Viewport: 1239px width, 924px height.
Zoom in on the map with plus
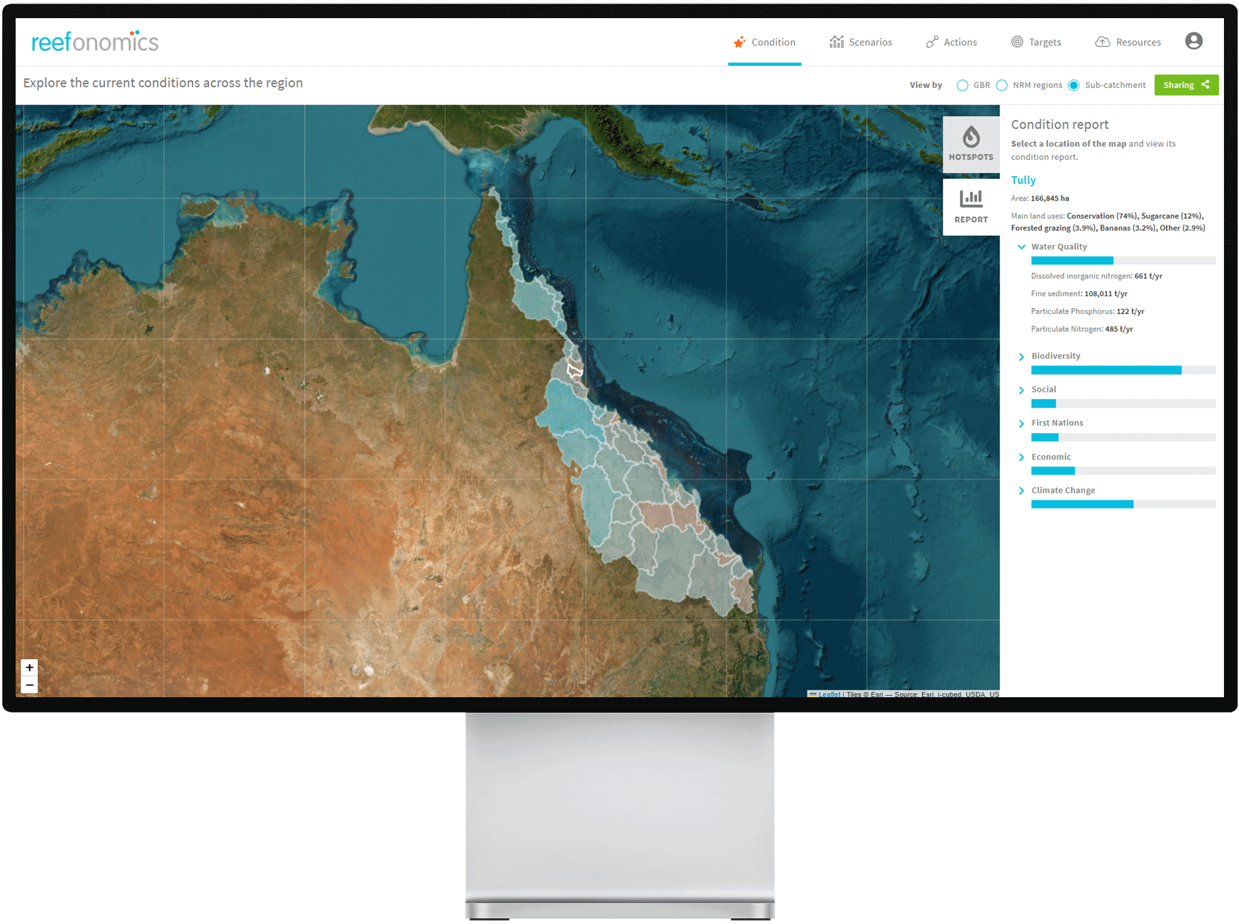coord(29,667)
